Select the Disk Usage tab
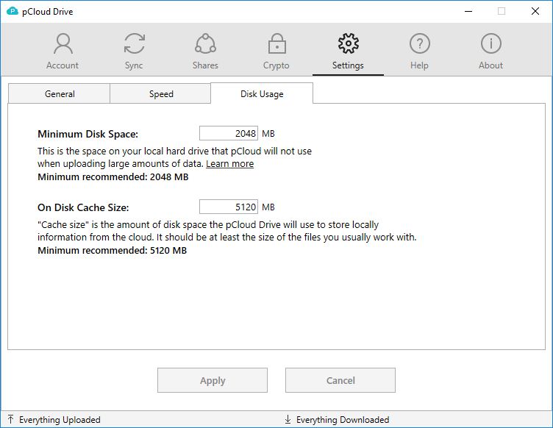The image size is (553, 428). pyautogui.click(x=262, y=93)
